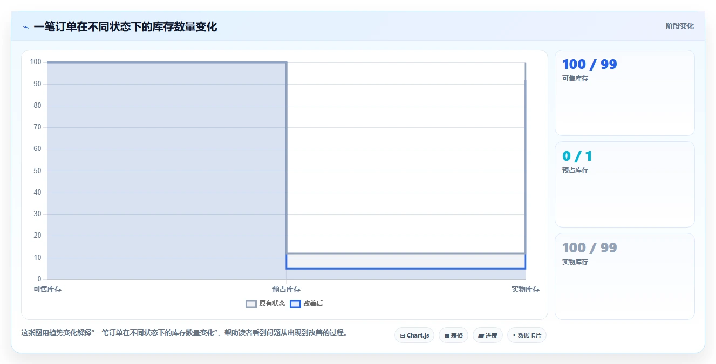Image resolution: width=716 pixels, height=364 pixels.
Task: Click the y-axis tick label 100
Action: coord(36,62)
